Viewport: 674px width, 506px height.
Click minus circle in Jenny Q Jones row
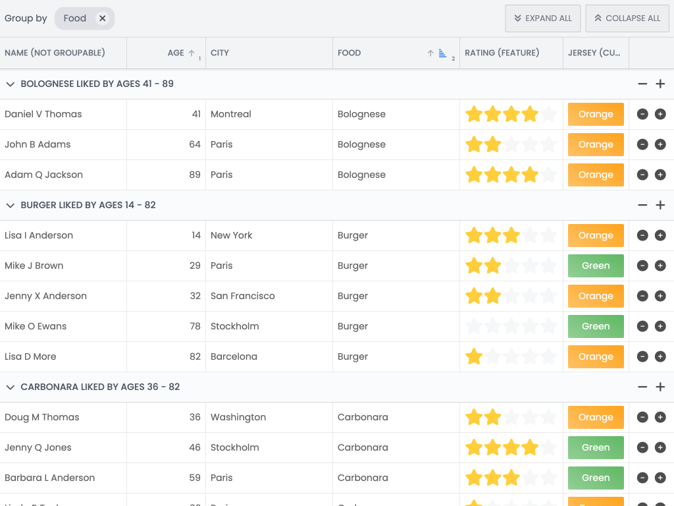point(642,447)
